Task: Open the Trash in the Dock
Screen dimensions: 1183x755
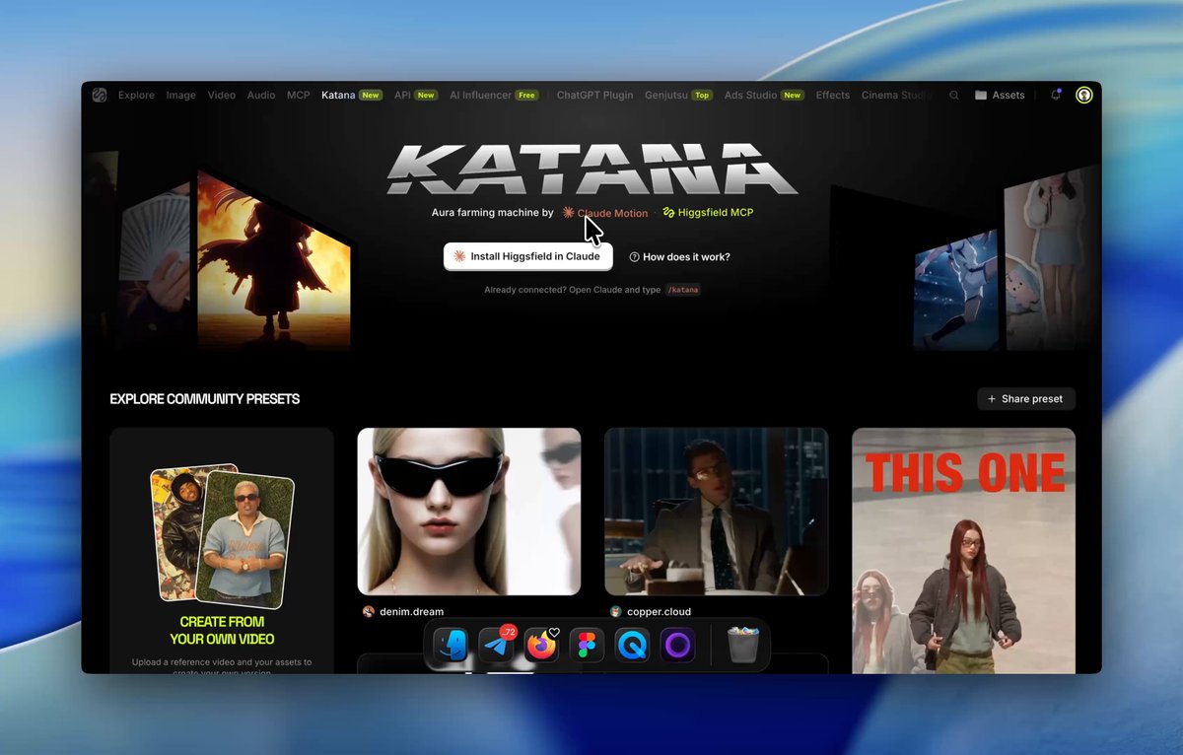Action: coord(742,647)
